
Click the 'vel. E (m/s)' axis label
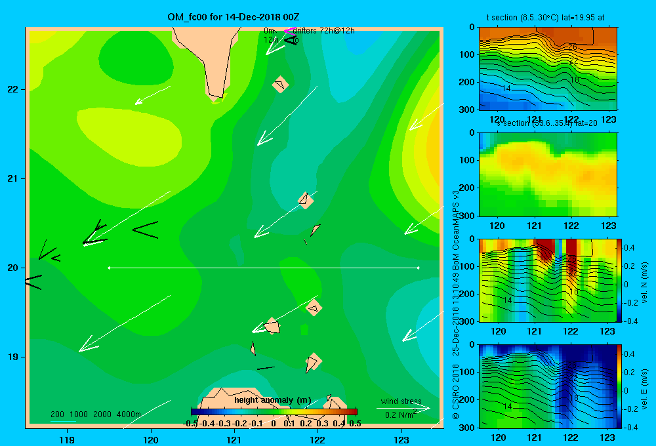(644, 389)
